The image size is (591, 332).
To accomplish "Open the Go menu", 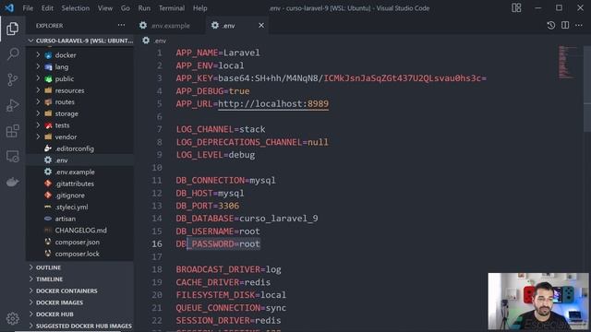I will pyautogui.click(x=126, y=8).
